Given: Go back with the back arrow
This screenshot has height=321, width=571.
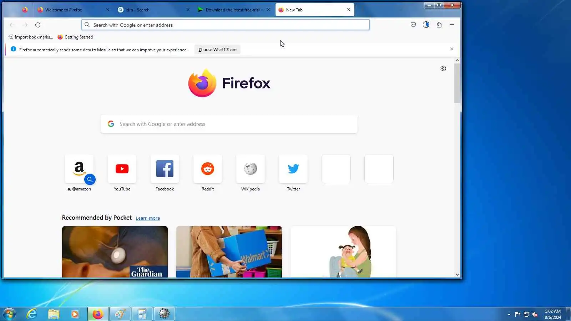Looking at the screenshot, I should pyautogui.click(x=12, y=25).
